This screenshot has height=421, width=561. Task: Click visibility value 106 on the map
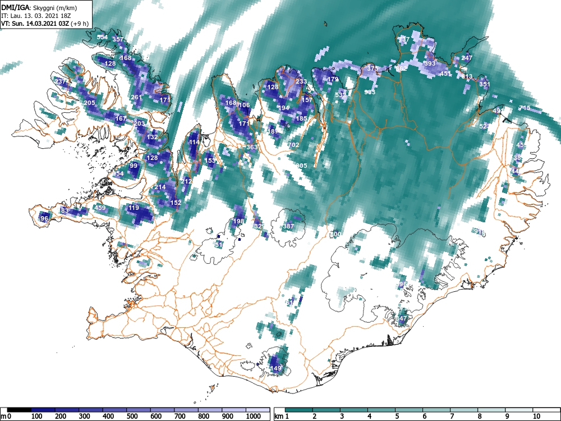pos(244,105)
